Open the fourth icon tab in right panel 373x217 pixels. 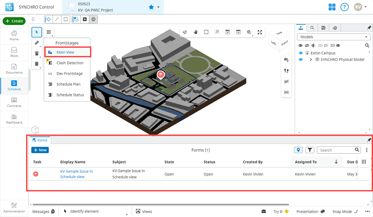pyautogui.click(x=335, y=28)
